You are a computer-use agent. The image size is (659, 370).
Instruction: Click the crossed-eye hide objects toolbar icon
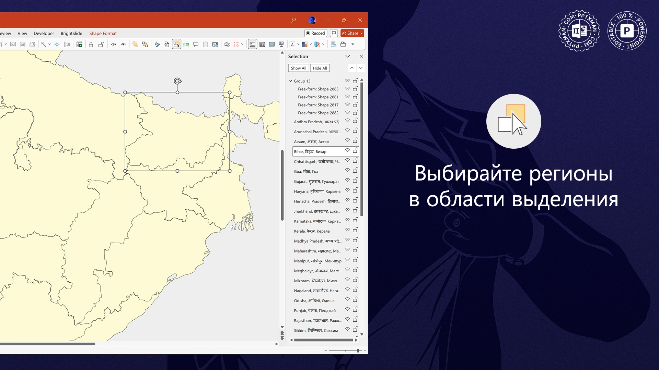point(113,45)
